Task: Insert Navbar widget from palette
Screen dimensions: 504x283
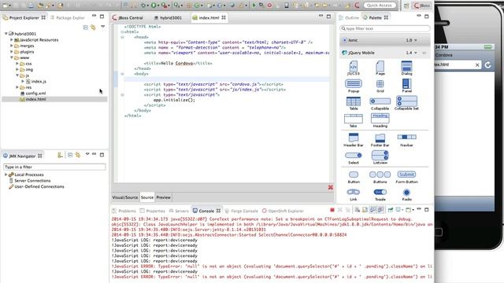Action: tap(406, 140)
